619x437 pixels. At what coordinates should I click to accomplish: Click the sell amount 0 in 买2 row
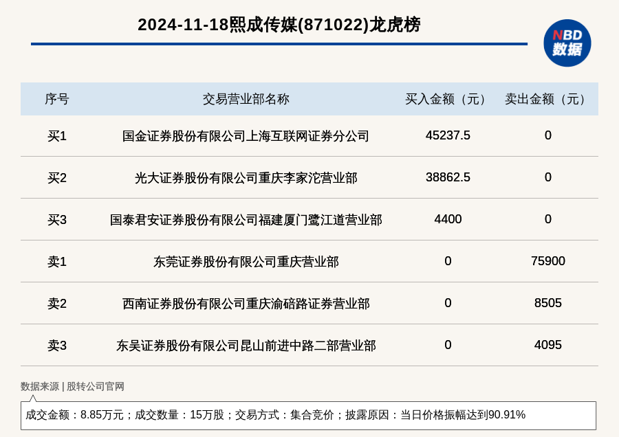click(x=548, y=177)
